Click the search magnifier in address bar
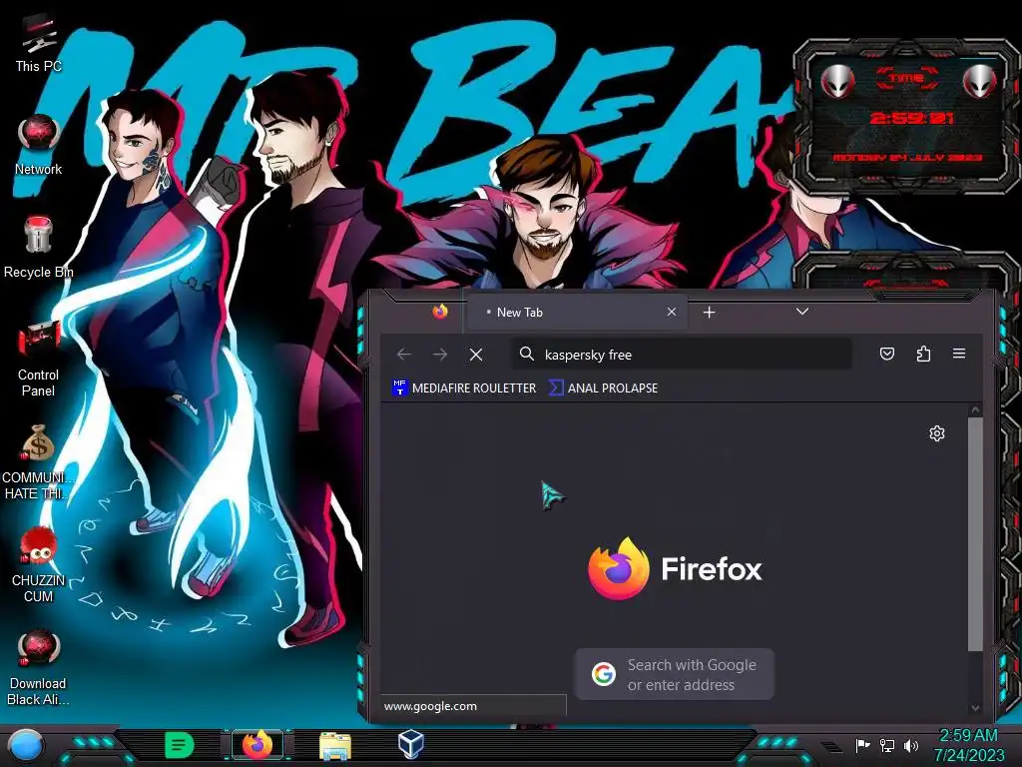1022x767 pixels. pos(527,354)
